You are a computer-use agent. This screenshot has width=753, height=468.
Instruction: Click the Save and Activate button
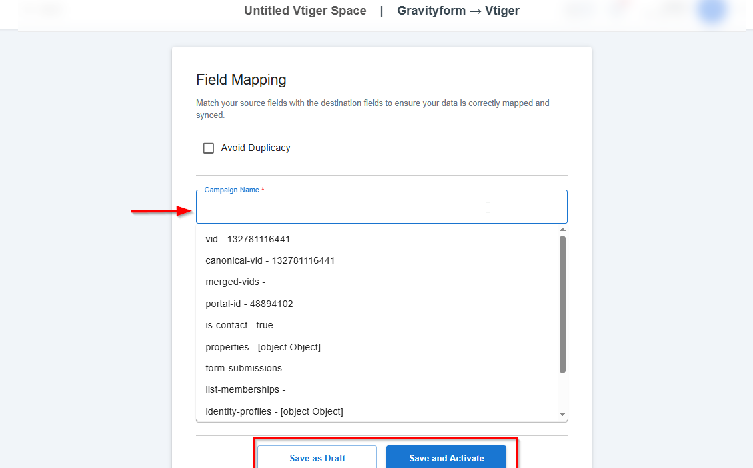click(446, 458)
